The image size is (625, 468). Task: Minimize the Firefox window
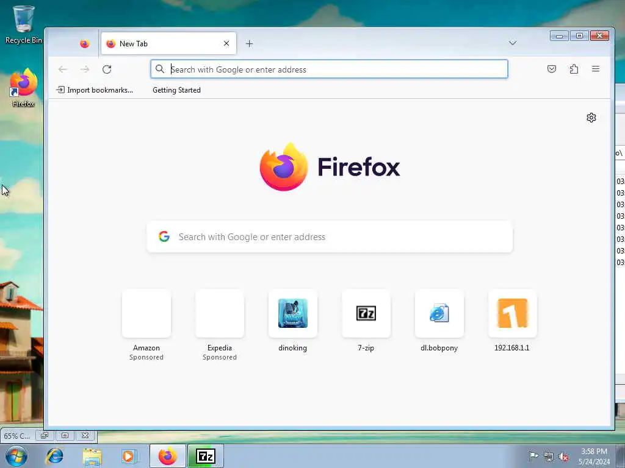559,36
